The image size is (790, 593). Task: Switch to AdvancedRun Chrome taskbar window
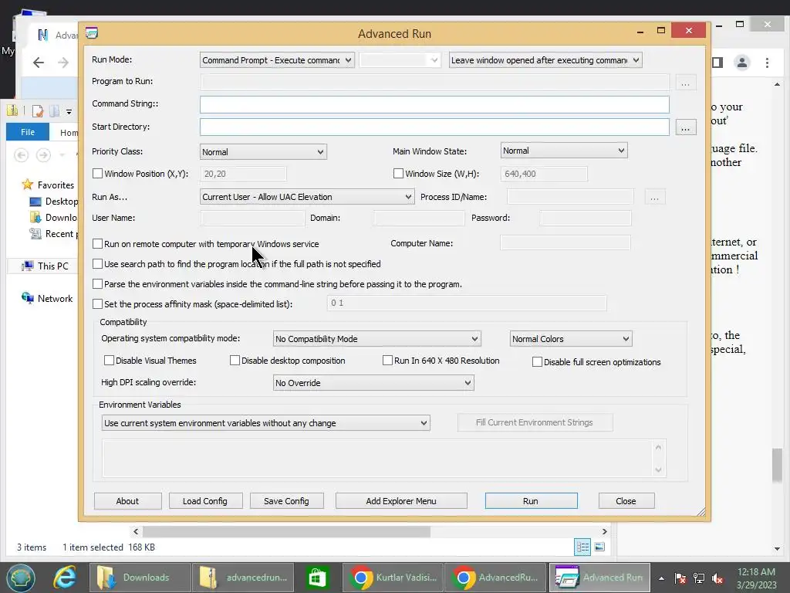pyautogui.click(x=496, y=578)
